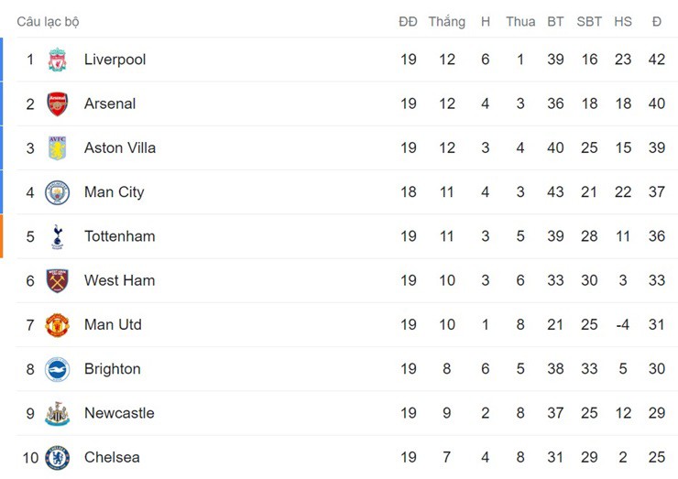The height and width of the screenshot is (479, 678).
Task: Click the Aston Villa crest icon
Action: click(58, 147)
